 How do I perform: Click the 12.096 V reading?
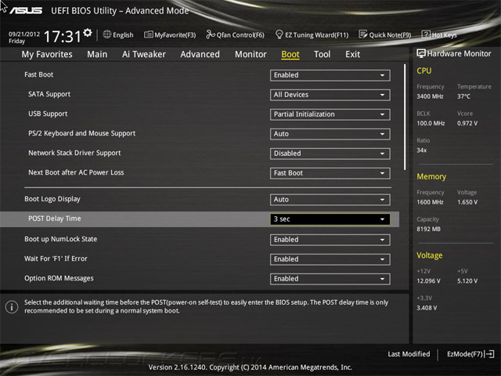(428, 280)
